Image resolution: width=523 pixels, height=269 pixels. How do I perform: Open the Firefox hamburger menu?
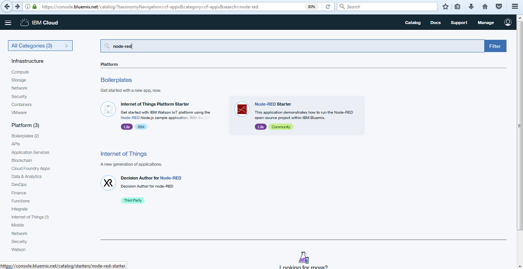point(515,6)
